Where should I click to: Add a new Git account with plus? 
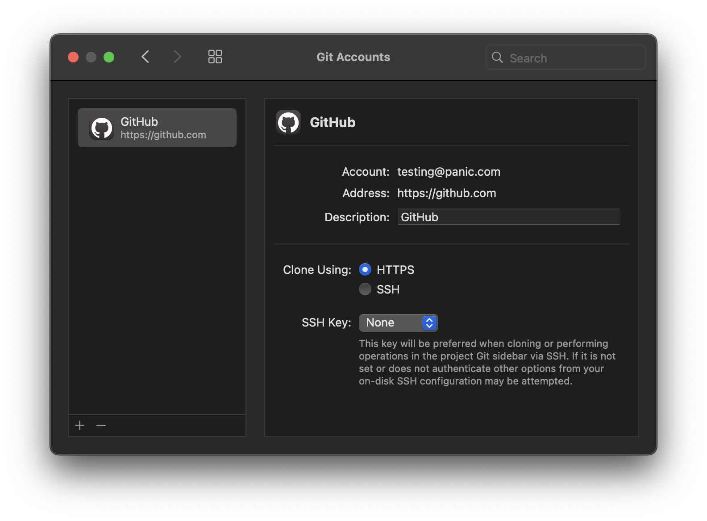pos(80,426)
